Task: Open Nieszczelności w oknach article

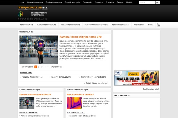Action: pos(80,95)
